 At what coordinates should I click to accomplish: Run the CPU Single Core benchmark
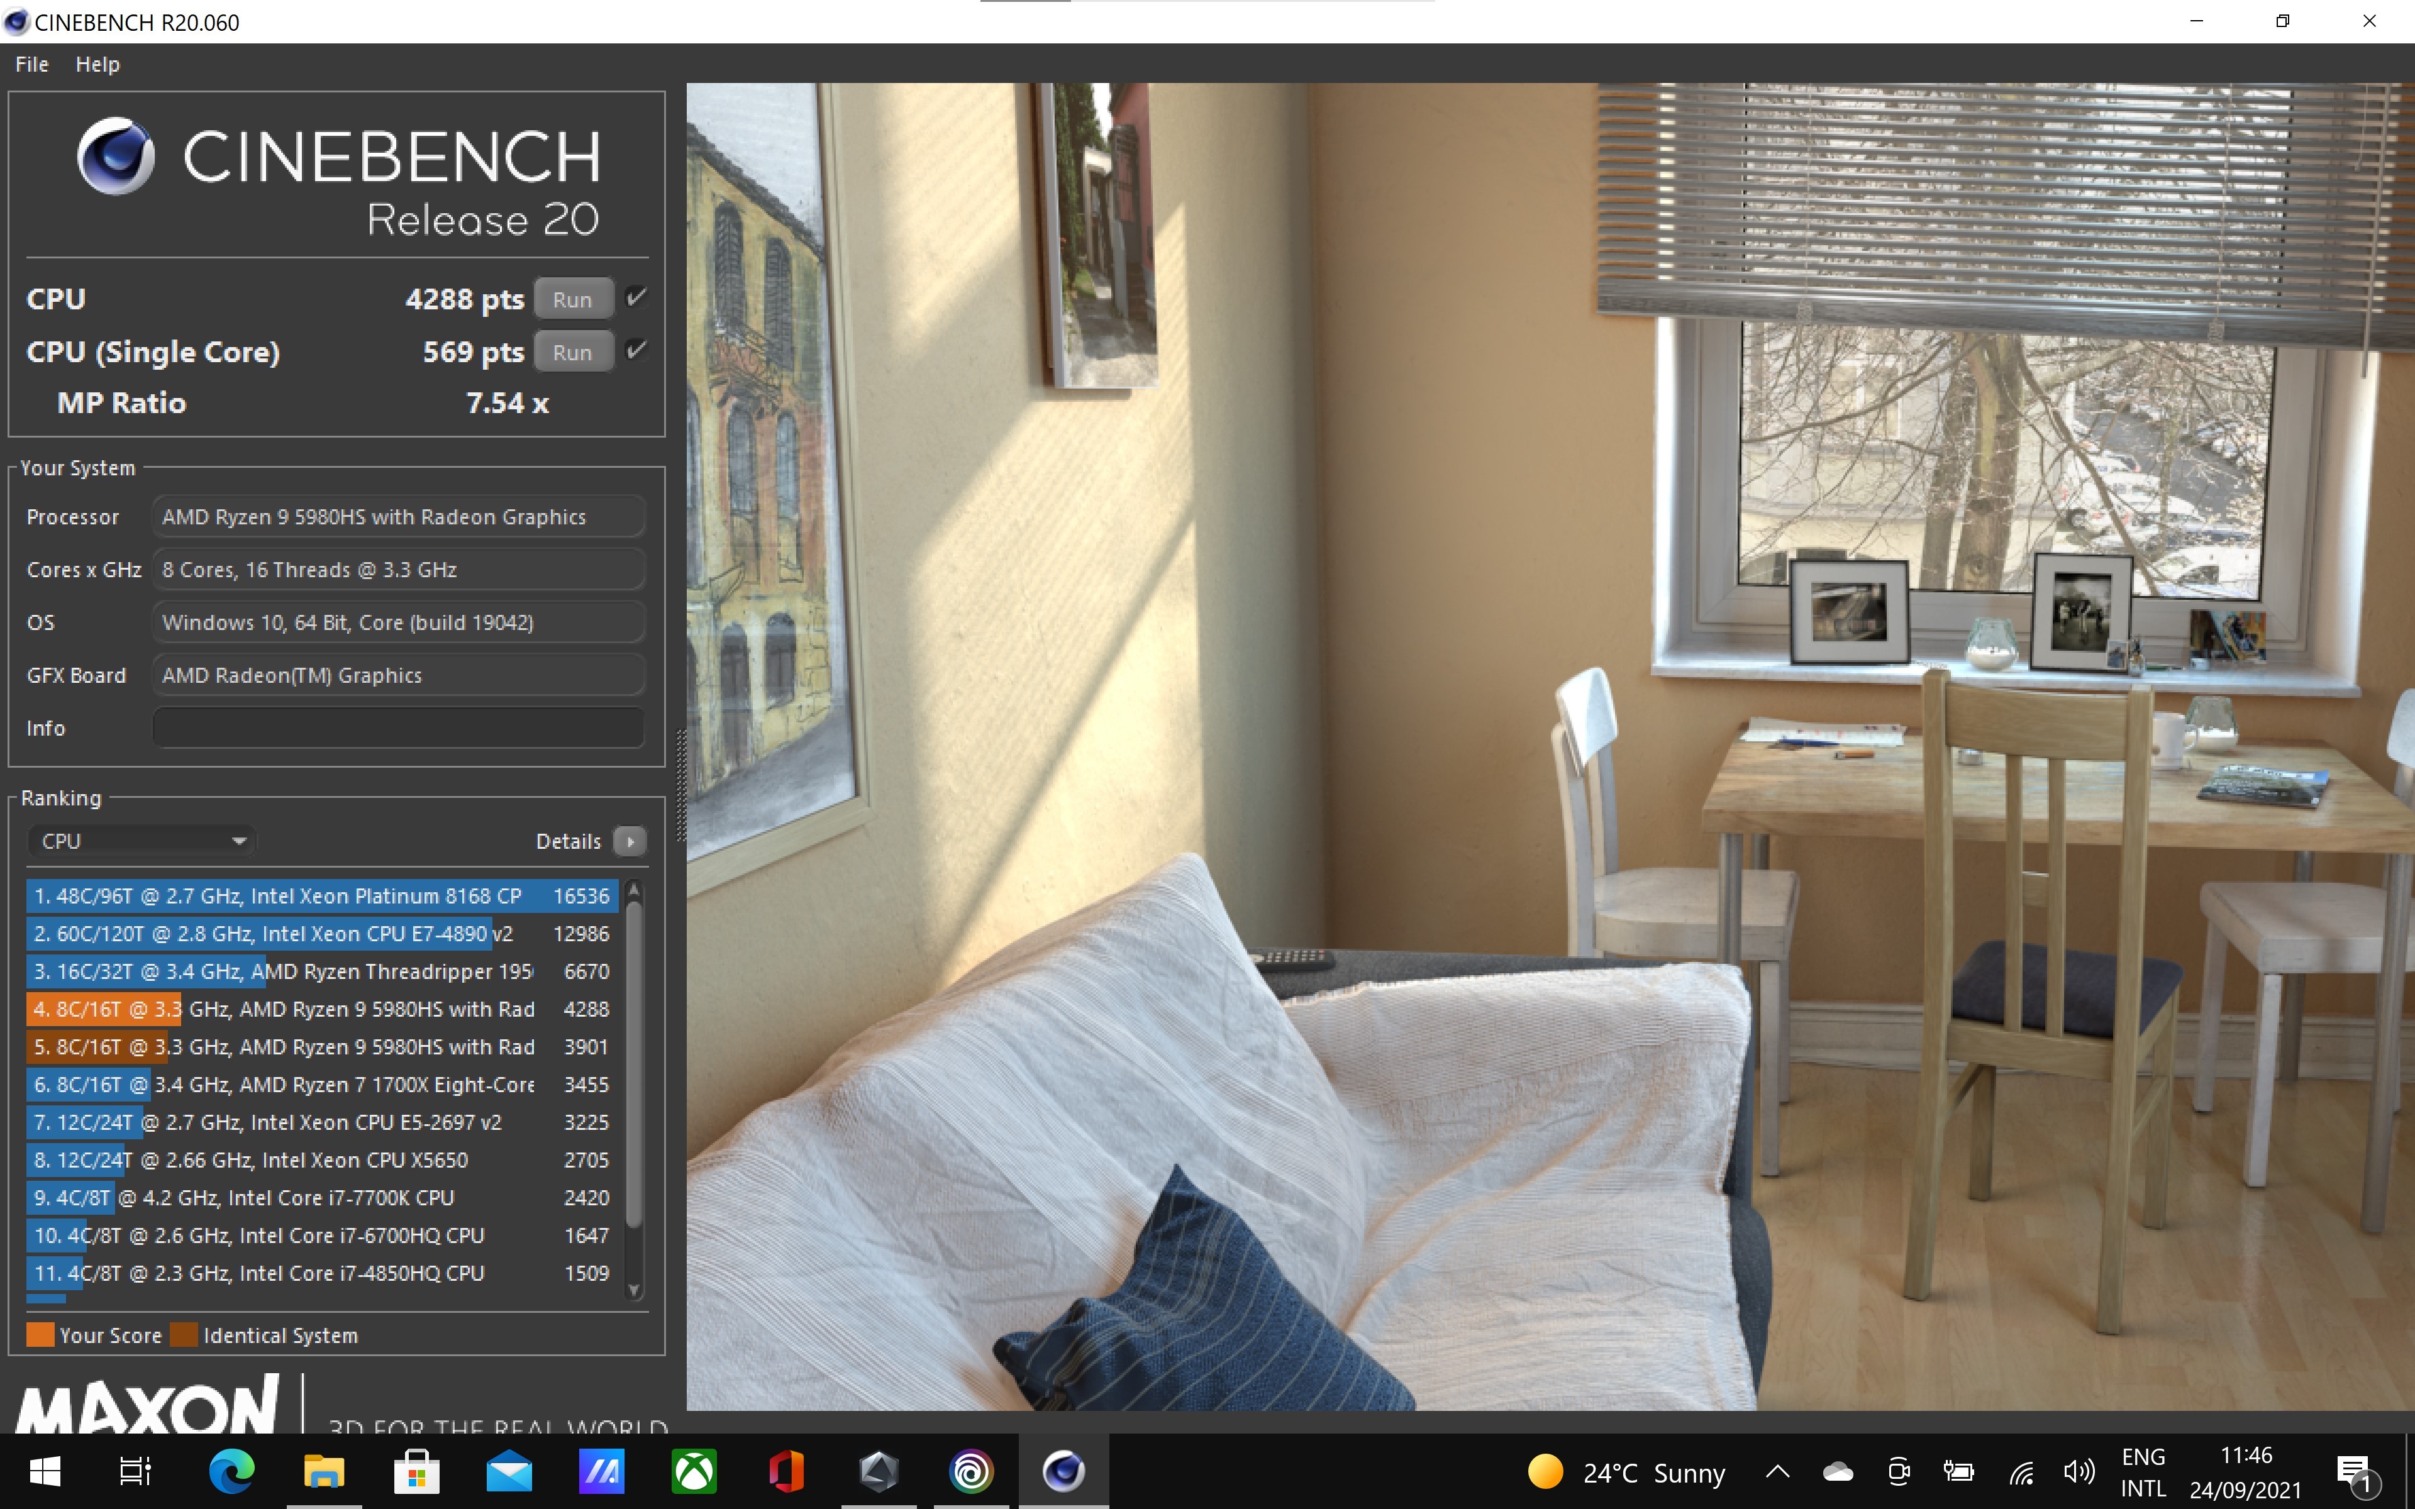(x=573, y=352)
